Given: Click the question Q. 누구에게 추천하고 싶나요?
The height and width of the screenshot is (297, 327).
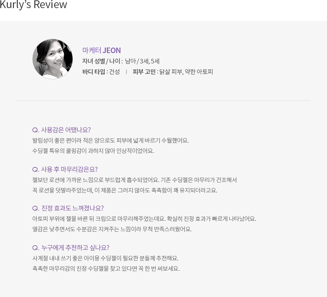Looking at the screenshot, I should pos(71,247).
